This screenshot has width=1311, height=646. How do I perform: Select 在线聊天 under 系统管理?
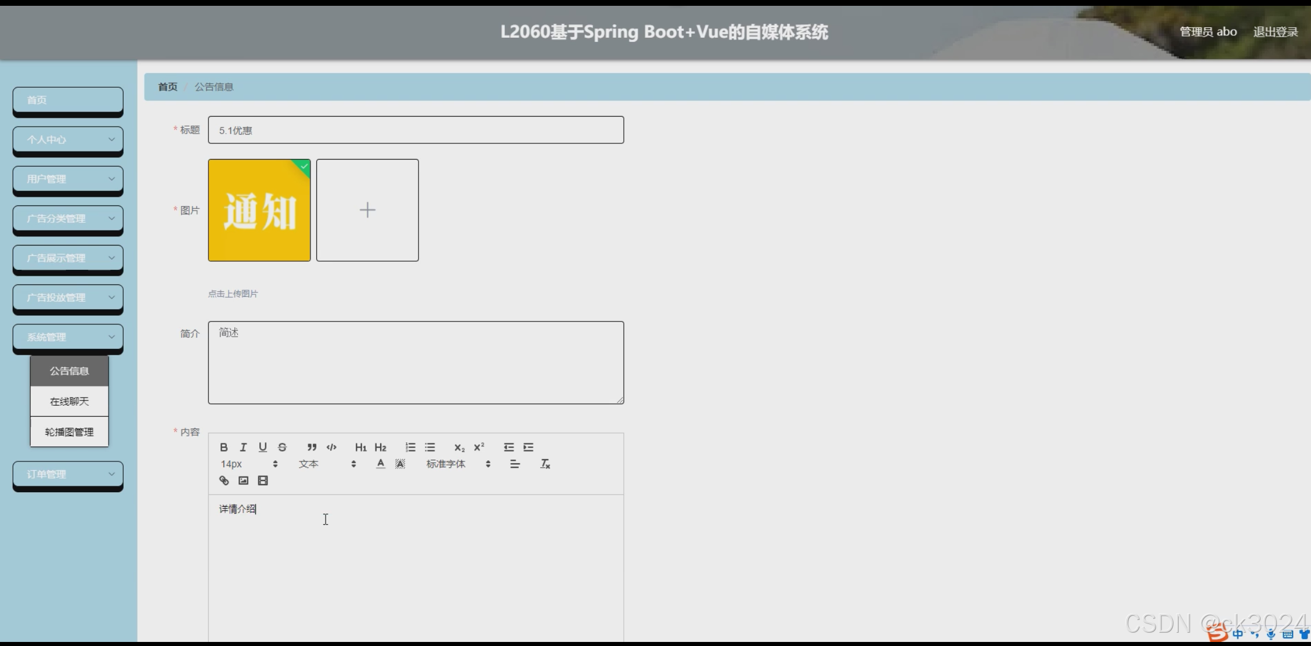(69, 400)
